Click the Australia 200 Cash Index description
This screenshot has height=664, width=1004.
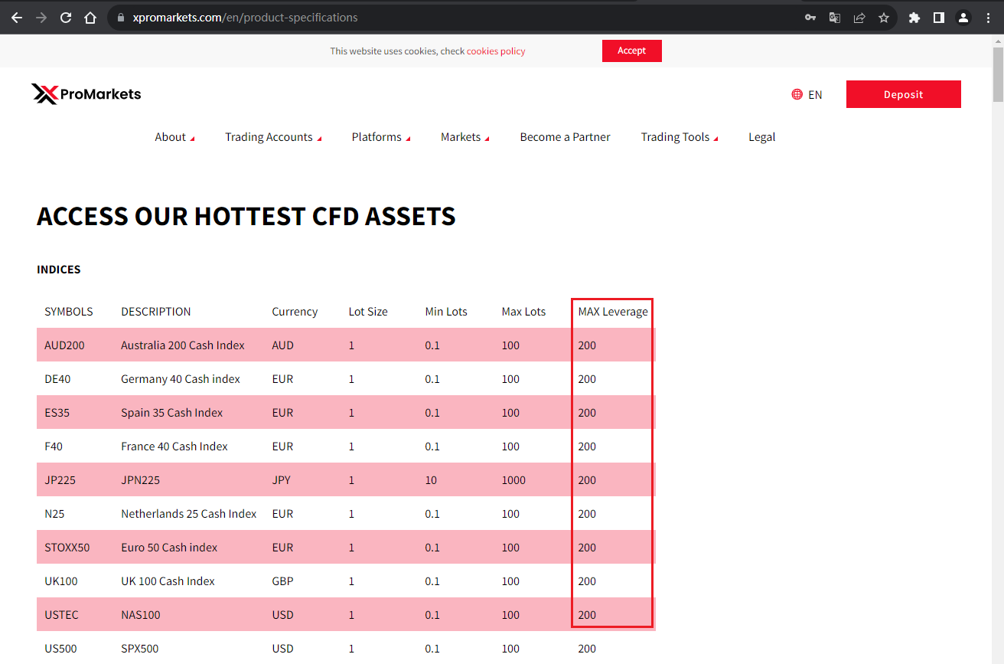pyautogui.click(x=183, y=345)
